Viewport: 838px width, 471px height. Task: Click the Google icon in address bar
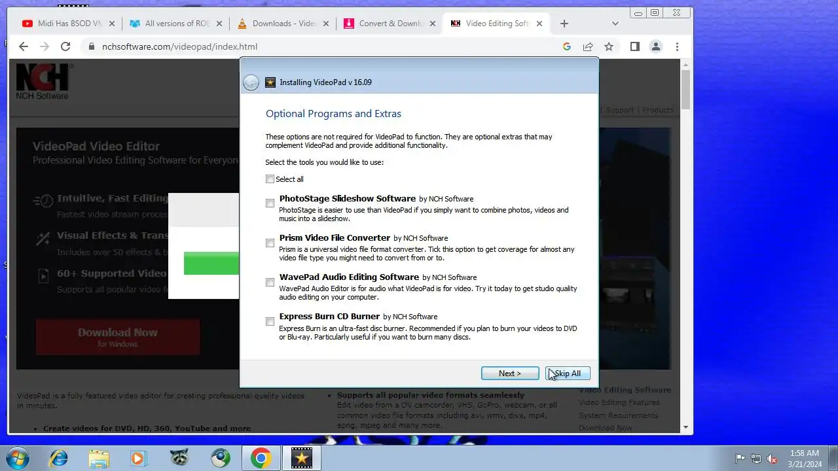567,46
